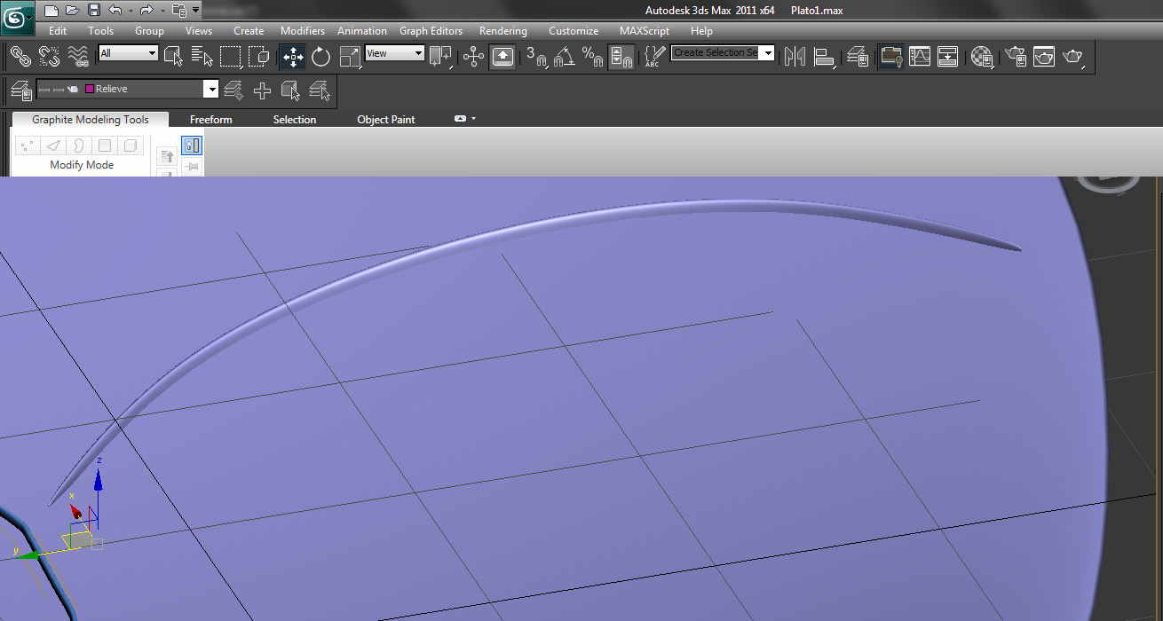Expand the undo history dropdown arrow
The image size is (1163, 621).
pyautogui.click(x=131, y=11)
